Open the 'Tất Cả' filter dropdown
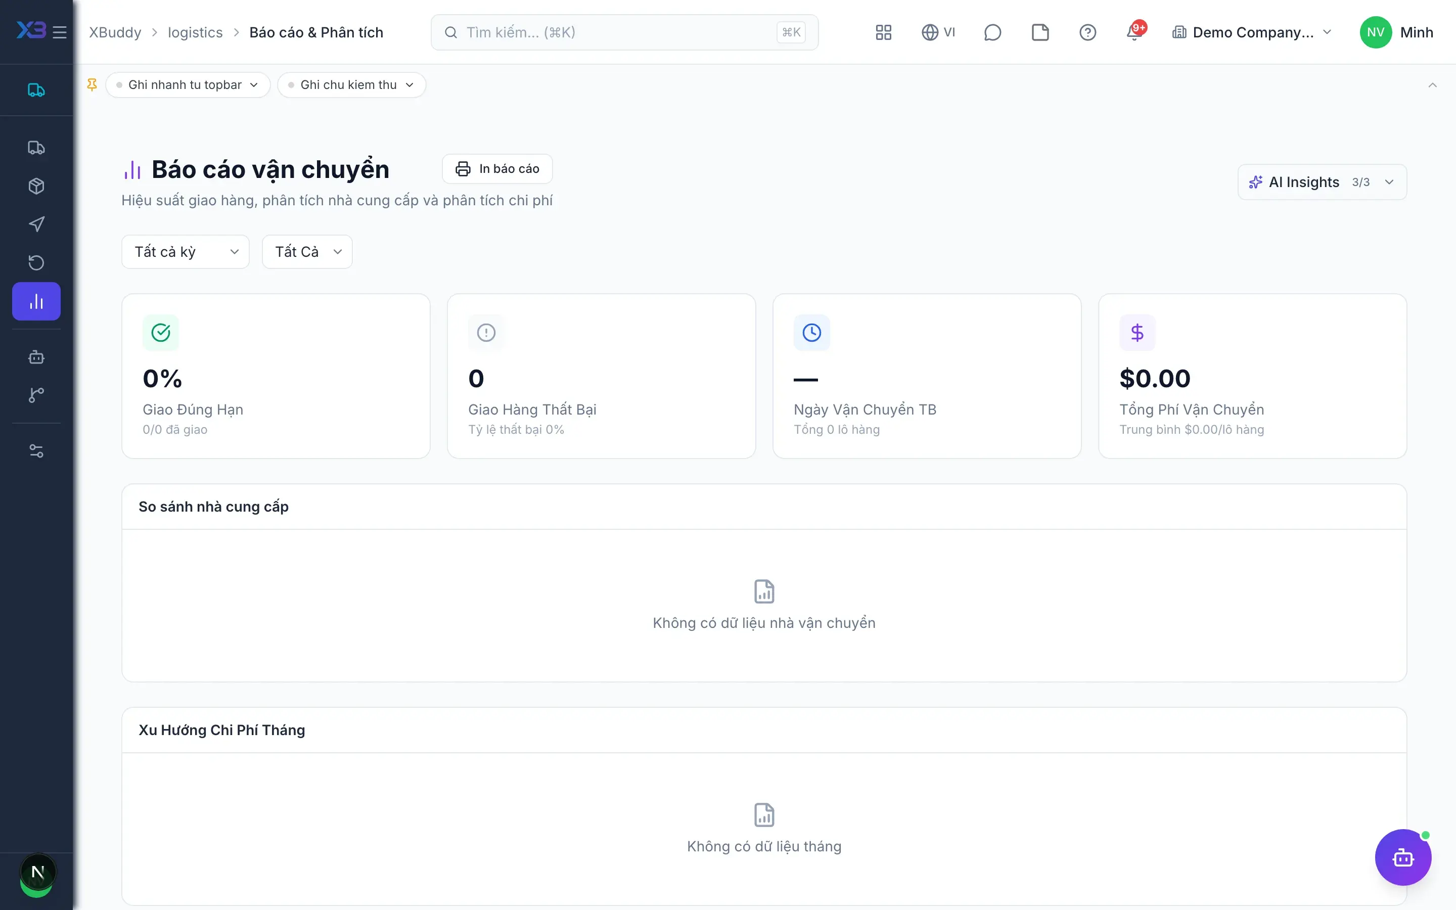Image resolution: width=1456 pixels, height=910 pixels. pyautogui.click(x=307, y=252)
